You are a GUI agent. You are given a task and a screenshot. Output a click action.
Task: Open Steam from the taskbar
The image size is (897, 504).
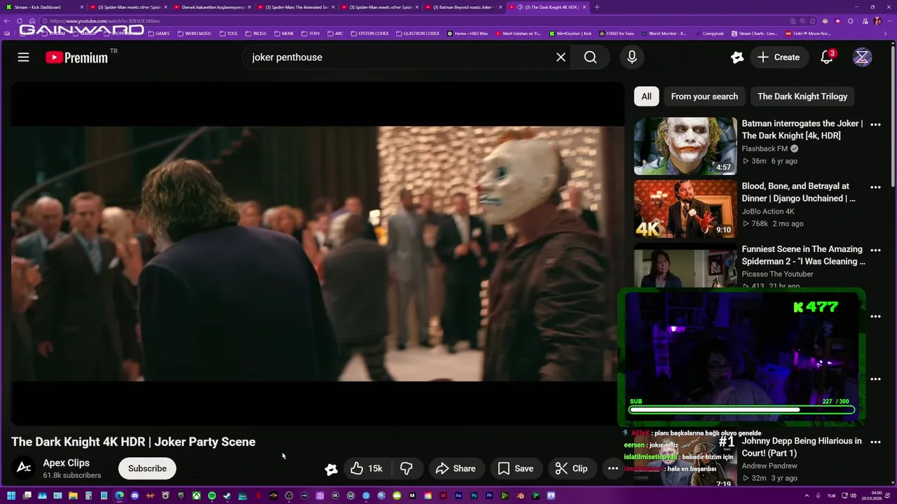point(227,496)
